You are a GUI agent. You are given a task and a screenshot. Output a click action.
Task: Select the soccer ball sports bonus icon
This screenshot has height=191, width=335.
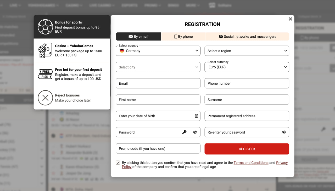tap(45, 27)
